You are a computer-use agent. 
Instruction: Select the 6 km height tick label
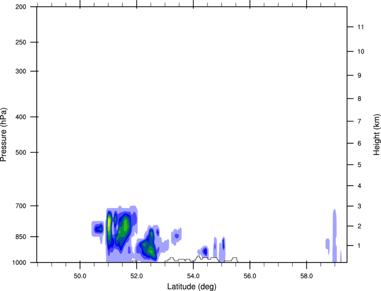359,144
